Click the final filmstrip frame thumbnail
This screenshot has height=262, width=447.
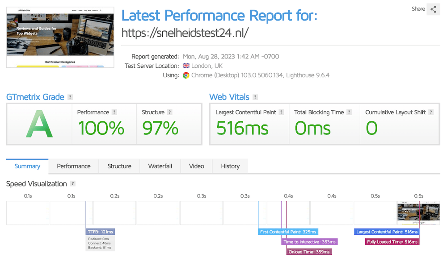[418, 213]
